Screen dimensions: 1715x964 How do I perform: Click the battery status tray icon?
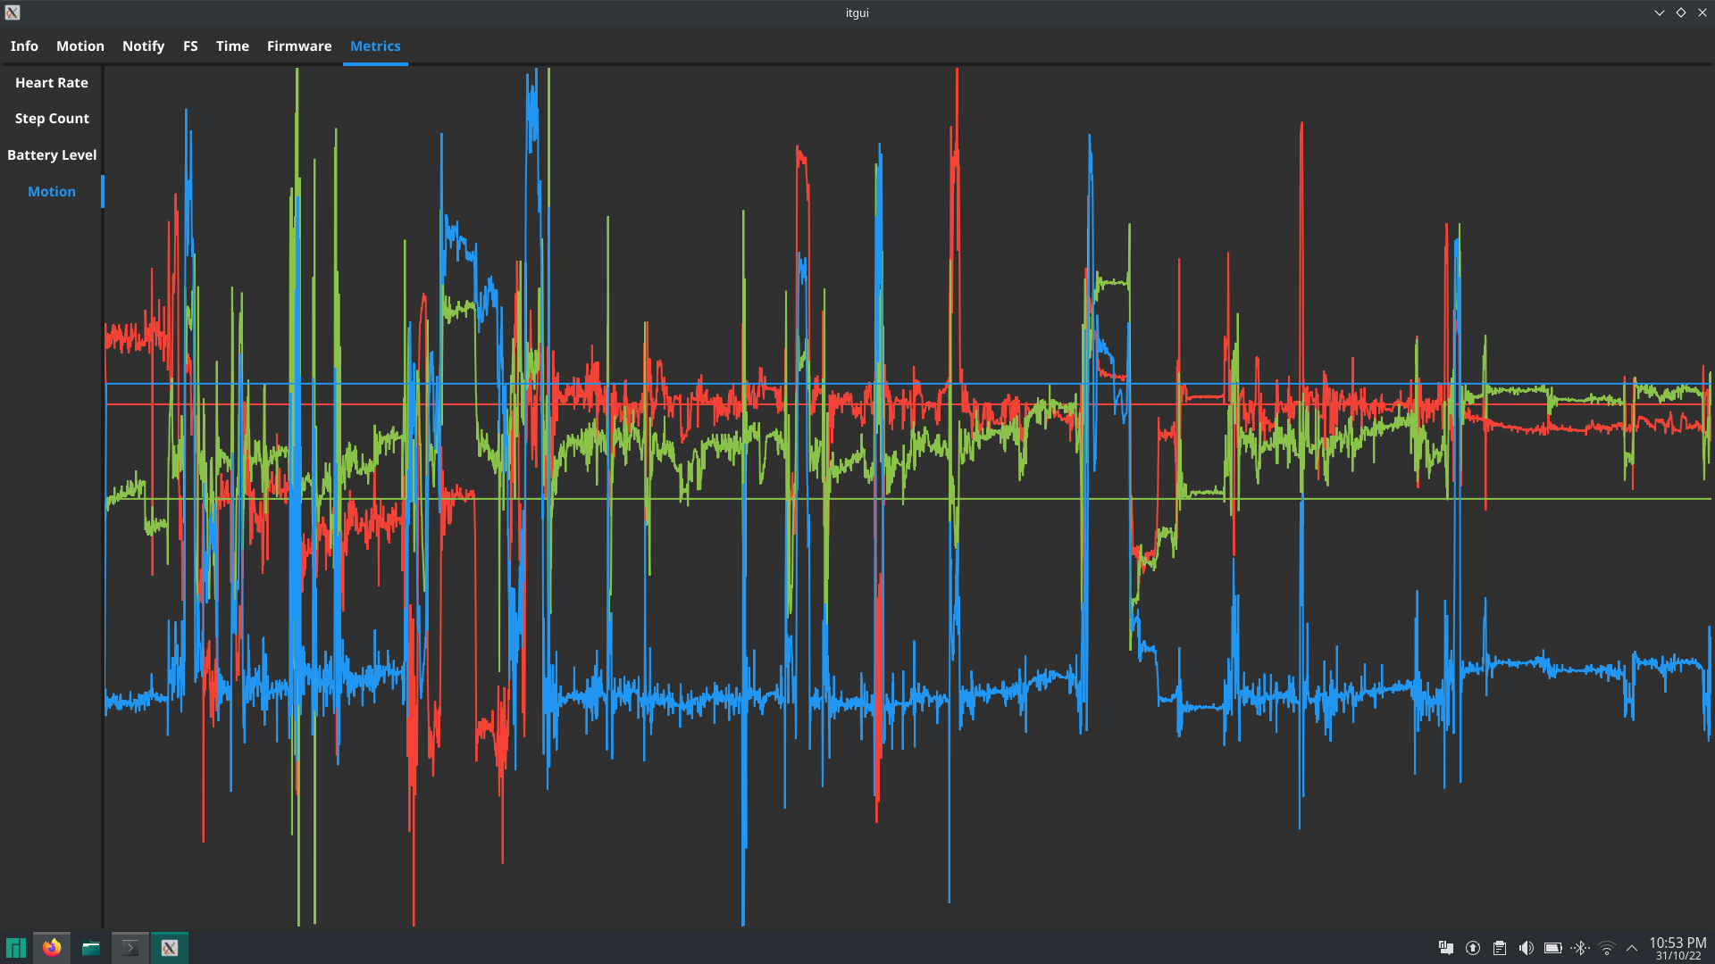point(1552,948)
